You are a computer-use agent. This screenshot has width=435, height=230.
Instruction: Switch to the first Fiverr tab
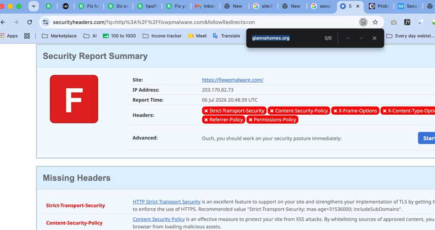coord(49,6)
